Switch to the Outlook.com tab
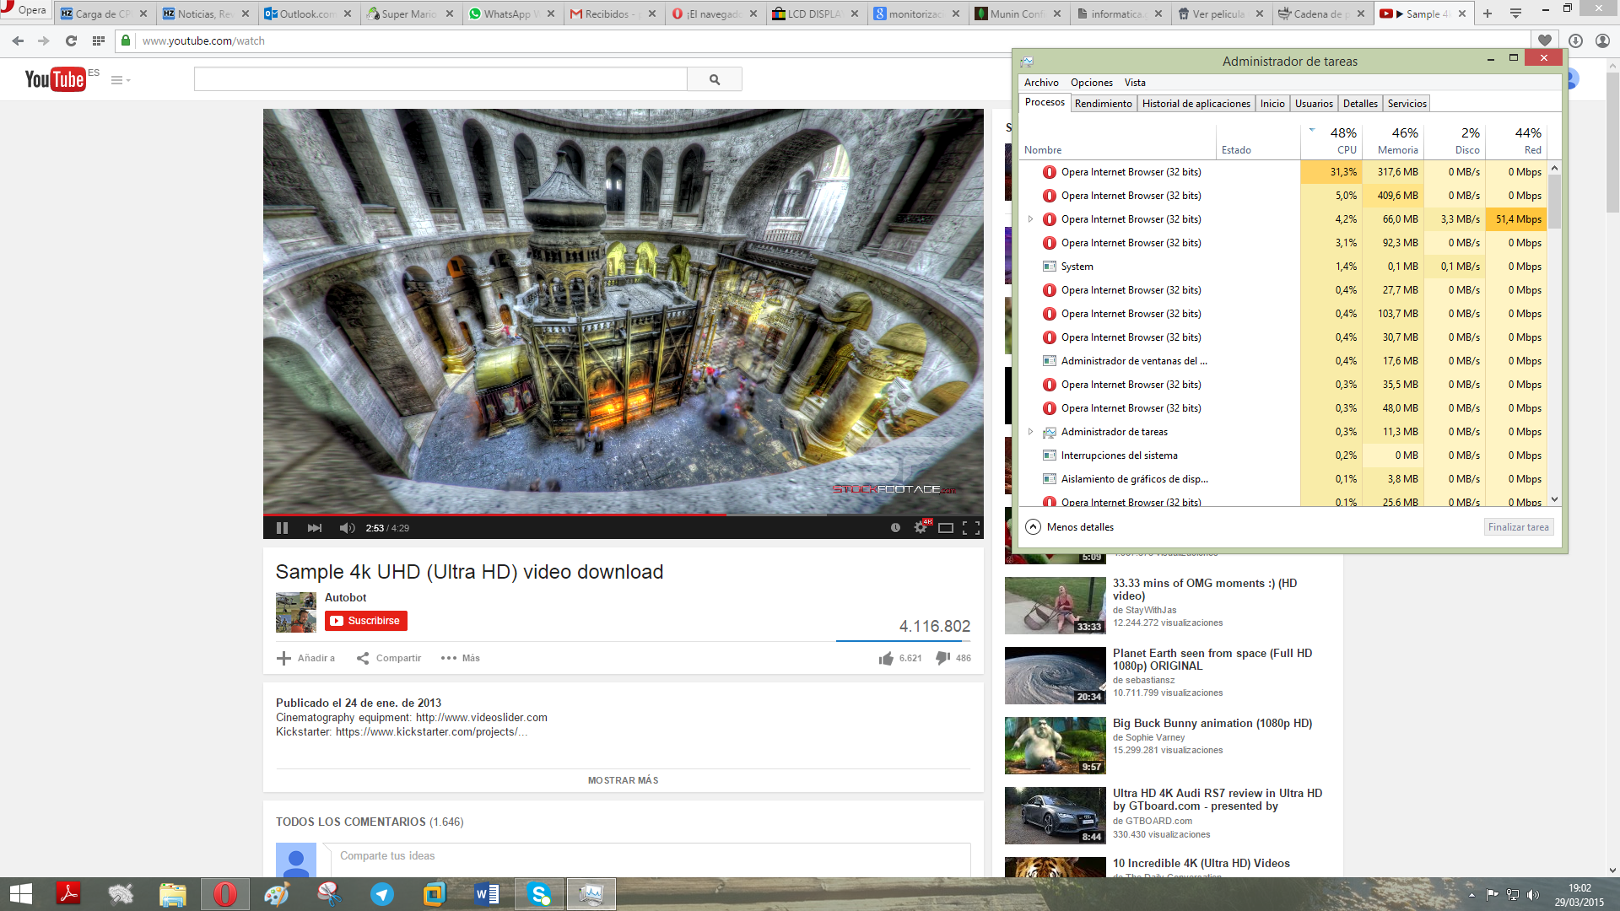The height and width of the screenshot is (911, 1620). [x=309, y=13]
